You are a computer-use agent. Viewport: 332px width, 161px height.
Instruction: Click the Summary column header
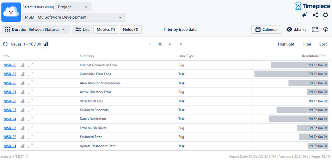pos(87,56)
